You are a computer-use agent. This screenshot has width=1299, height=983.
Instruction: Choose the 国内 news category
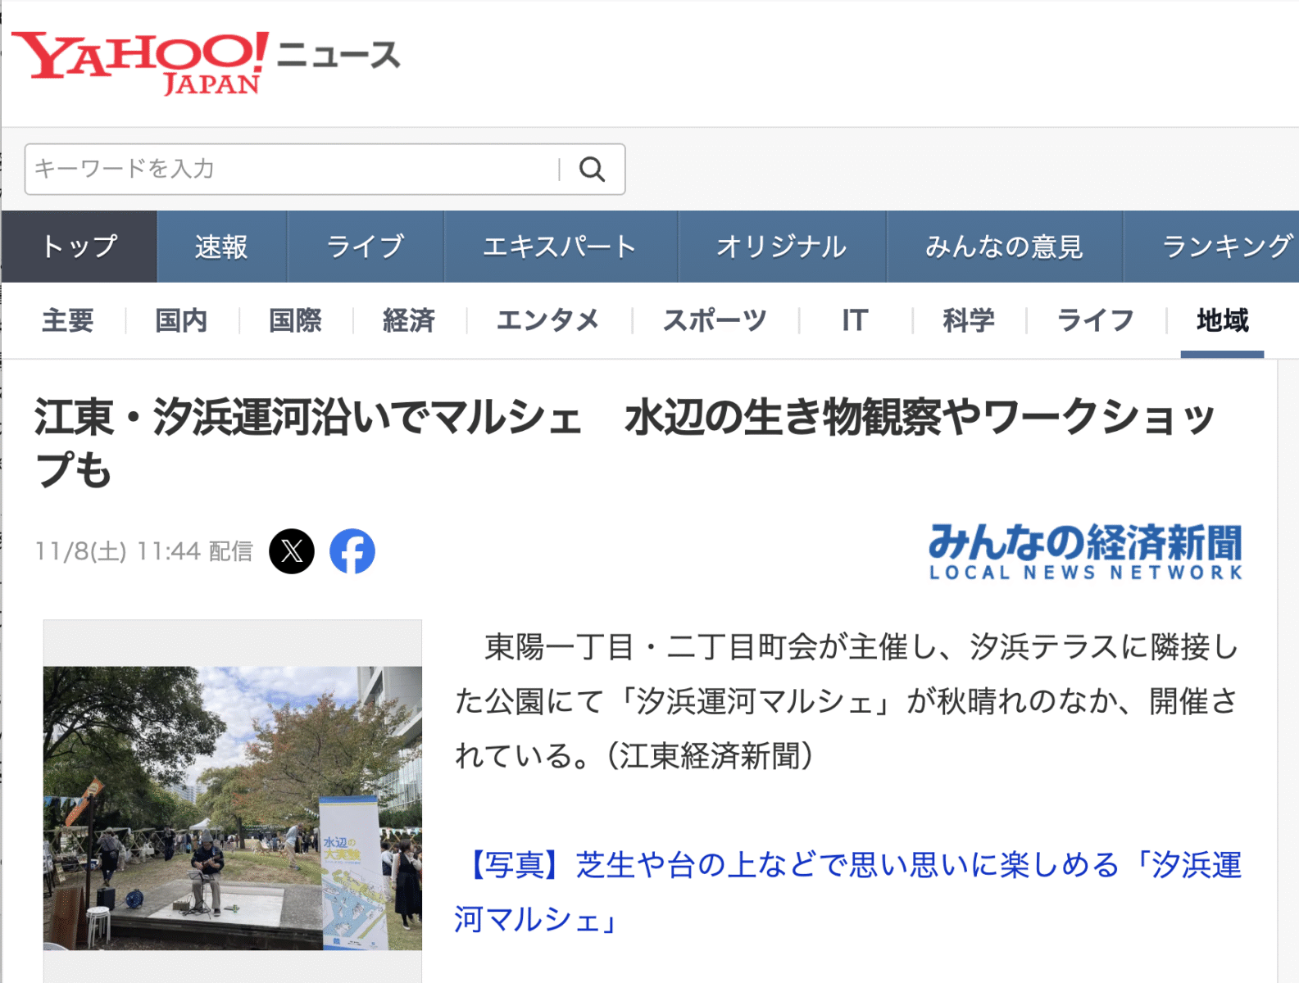tap(181, 320)
